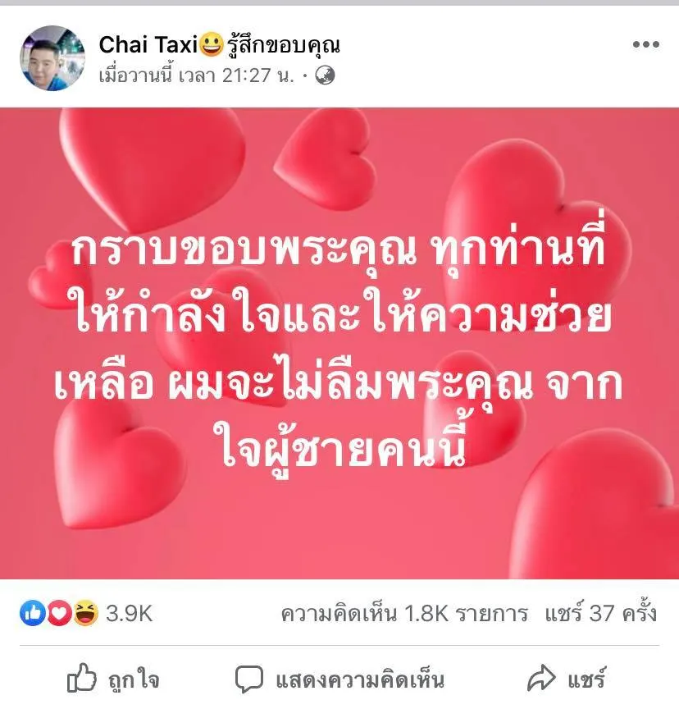
Task: Click the laughing haha reaction icon
Action: pyautogui.click(x=85, y=613)
